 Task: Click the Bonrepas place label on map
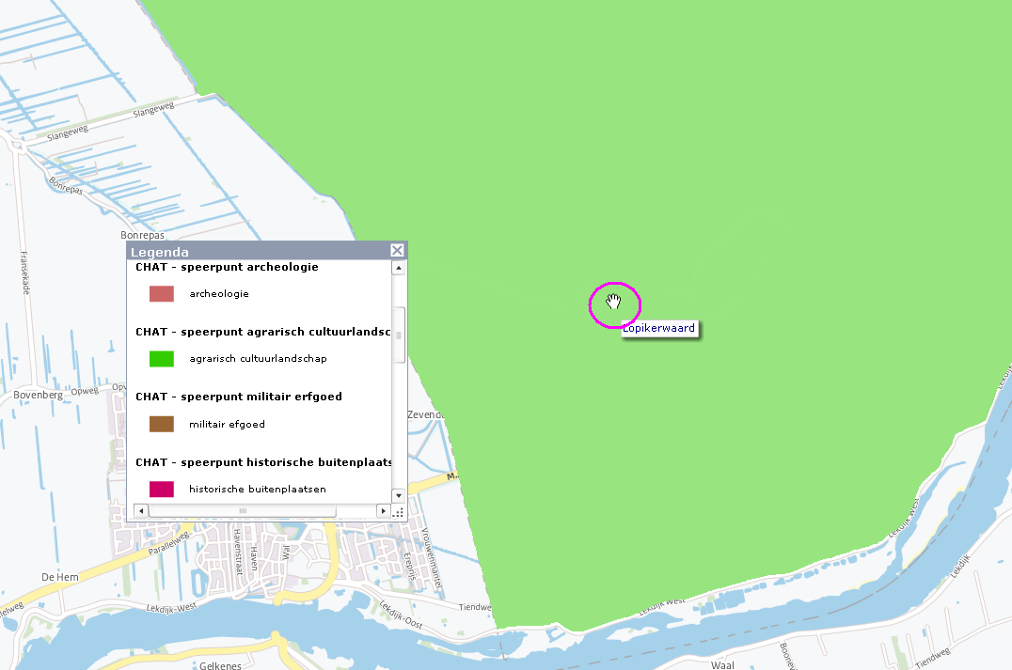[143, 235]
